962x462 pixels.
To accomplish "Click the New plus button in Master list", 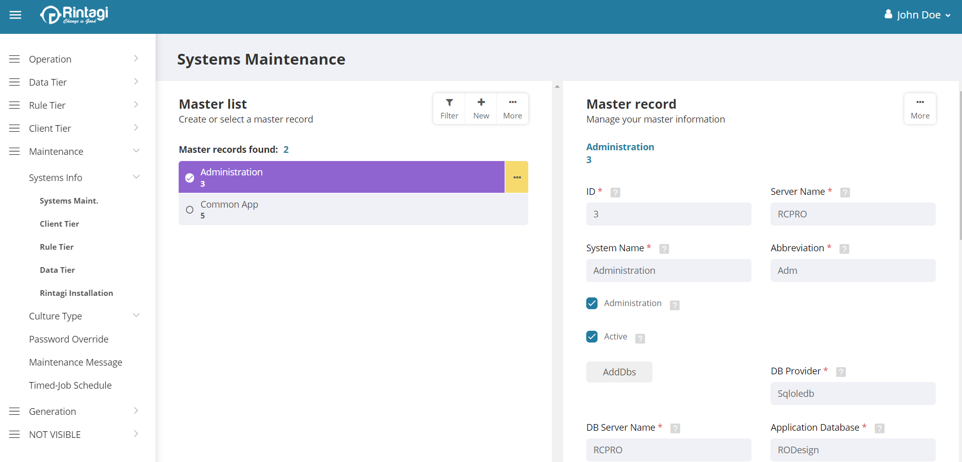I will (481, 109).
